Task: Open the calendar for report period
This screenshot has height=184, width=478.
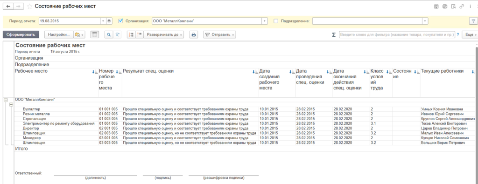Action: 109,21
